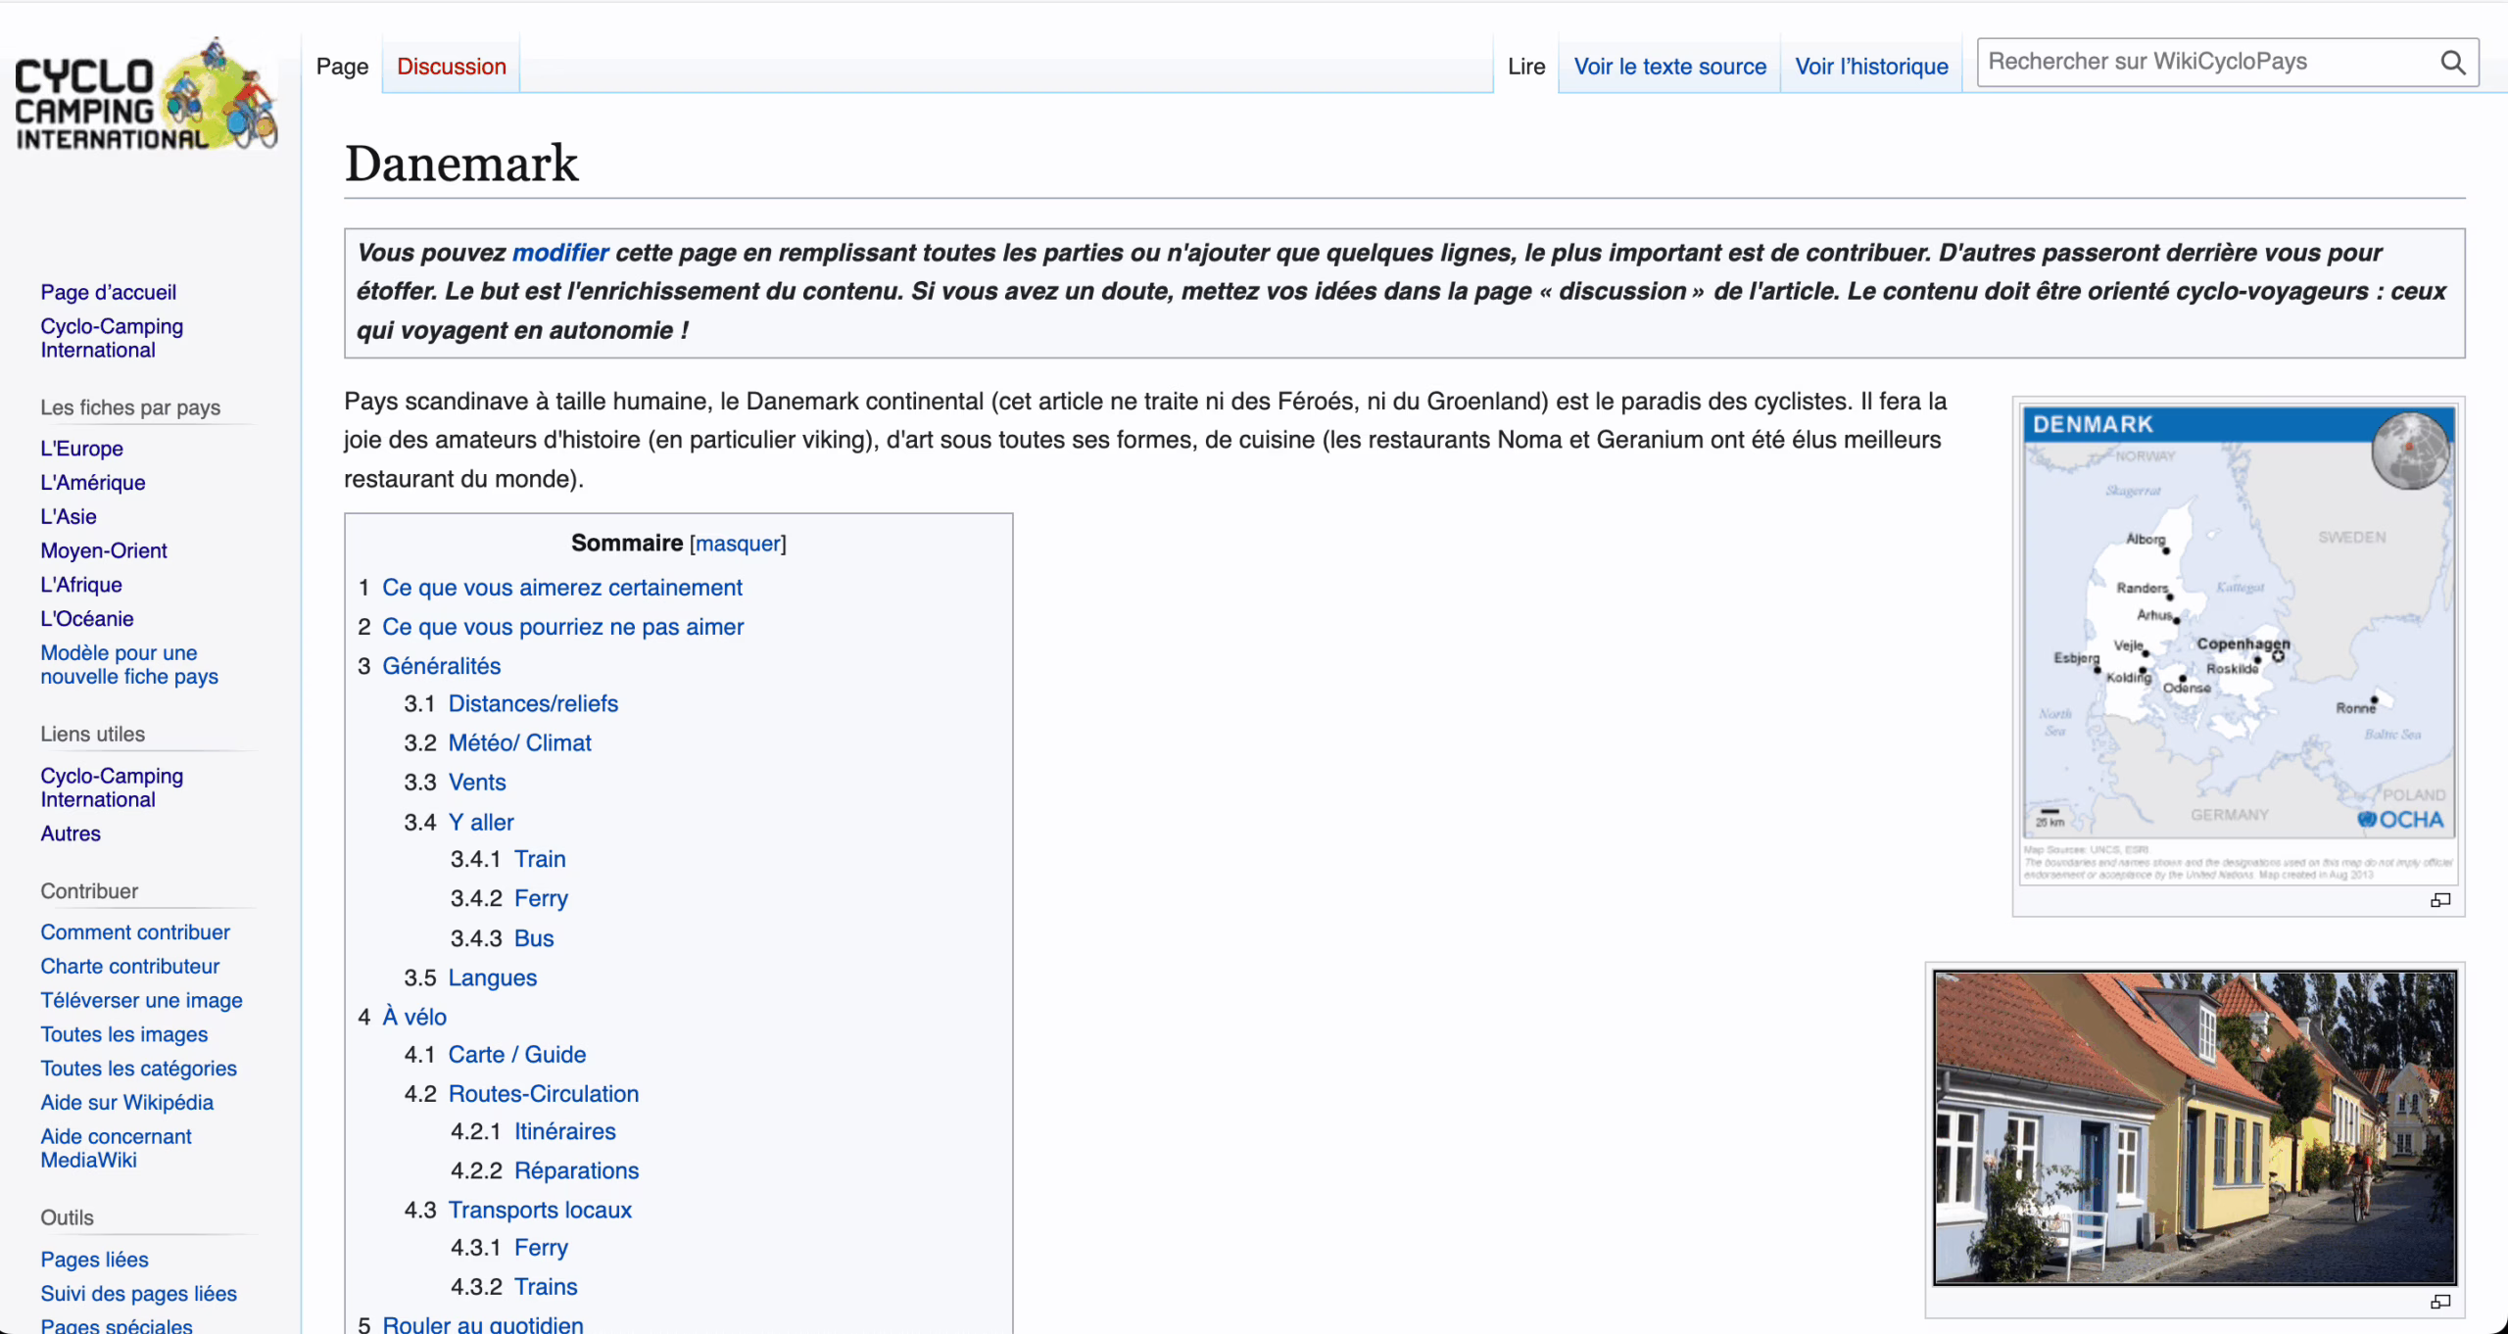Jump to 4.3.1 Ferry section
This screenshot has height=1334, width=2508.
click(x=542, y=1248)
